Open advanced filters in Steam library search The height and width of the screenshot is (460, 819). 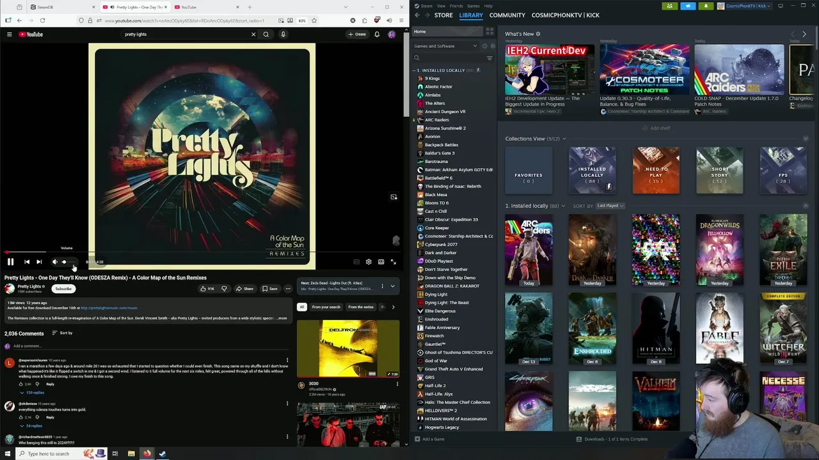pos(489,58)
